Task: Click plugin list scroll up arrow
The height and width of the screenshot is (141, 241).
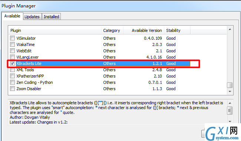Action: 230,29
